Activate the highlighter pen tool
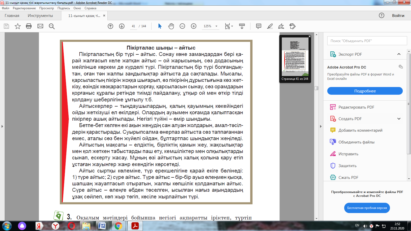This screenshot has width=411, height=231. click(270, 26)
